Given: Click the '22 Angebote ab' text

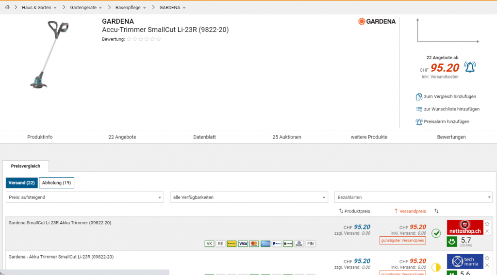Looking at the screenshot, I should click(x=442, y=58).
